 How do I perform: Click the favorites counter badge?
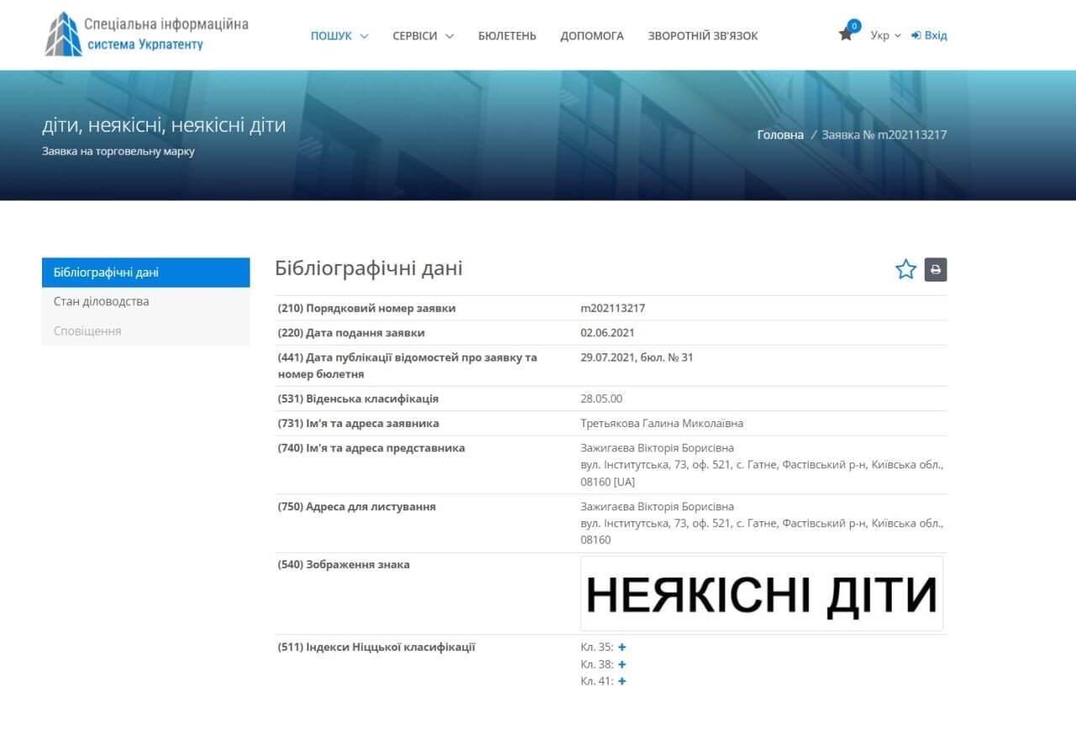coord(854,26)
